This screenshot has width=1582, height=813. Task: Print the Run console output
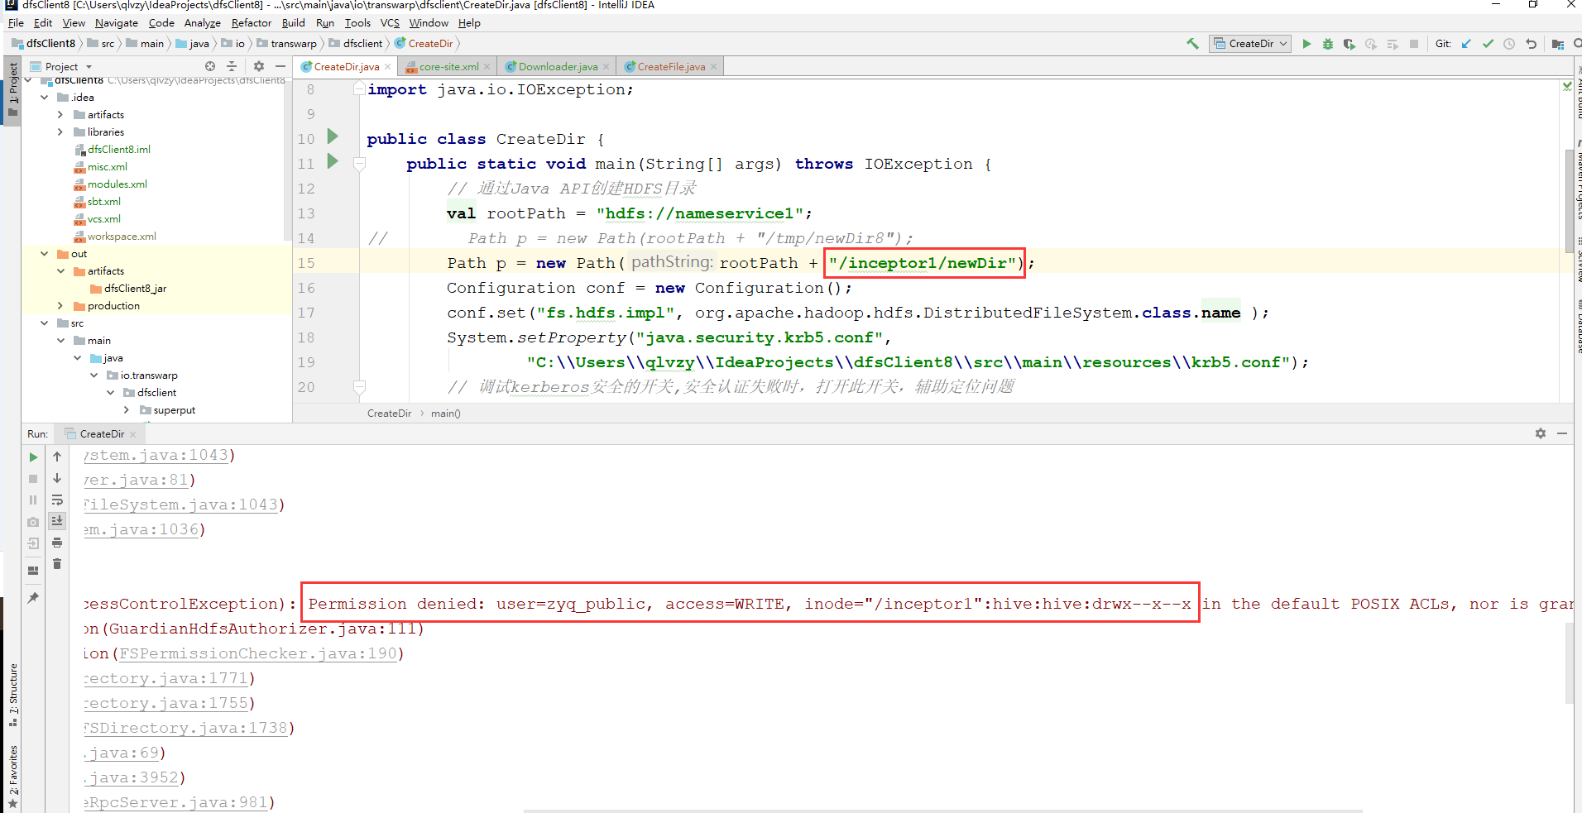[x=57, y=543]
